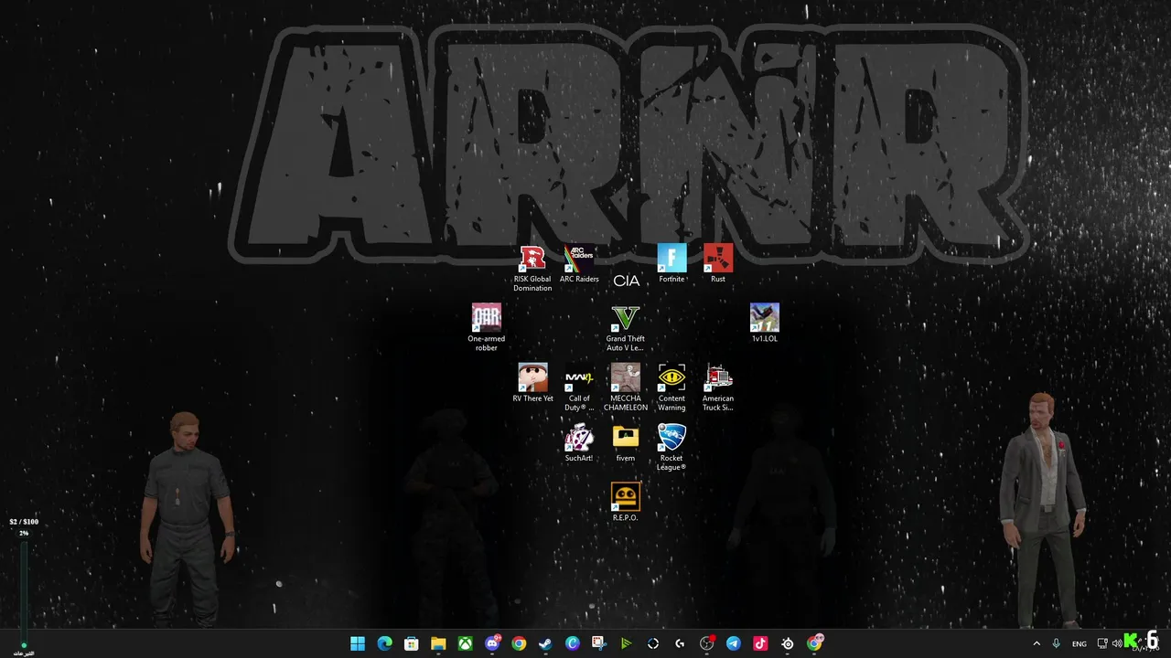Viewport: 1171px width, 658px height.
Task: Open the fivem folder
Action: point(626,442)
